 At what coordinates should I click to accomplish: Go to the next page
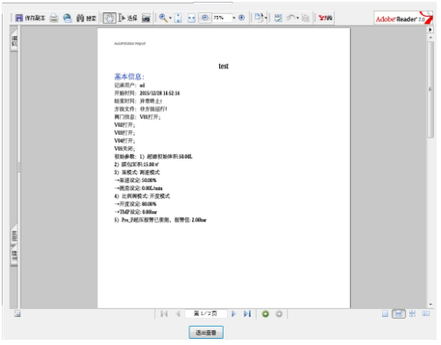click(233, 313)
